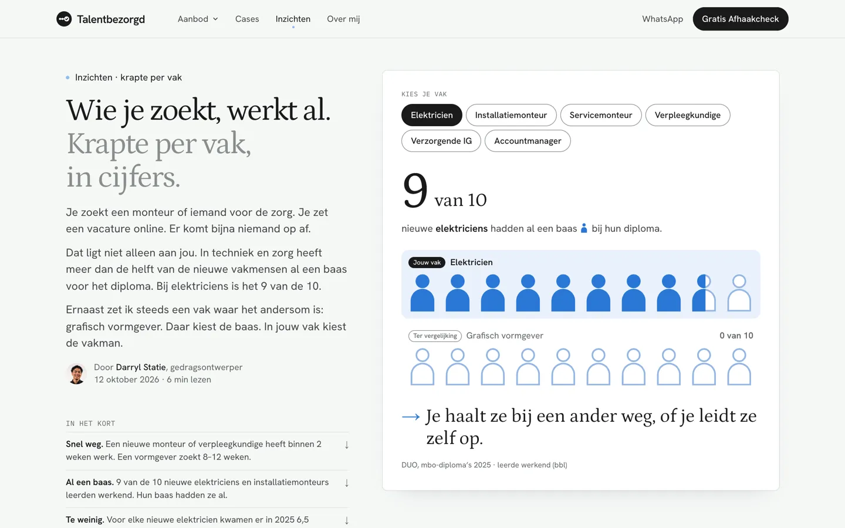
Task: Click the Gratis Afhaakcheck button
Action: [x=741, y=19]
